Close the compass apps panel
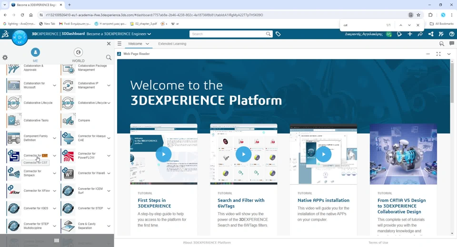The height and width of the screenshot is (247, 457). [x=109, y=44]
